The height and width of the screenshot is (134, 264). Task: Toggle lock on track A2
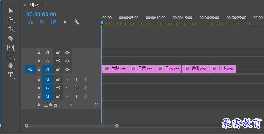pos(39,88)
